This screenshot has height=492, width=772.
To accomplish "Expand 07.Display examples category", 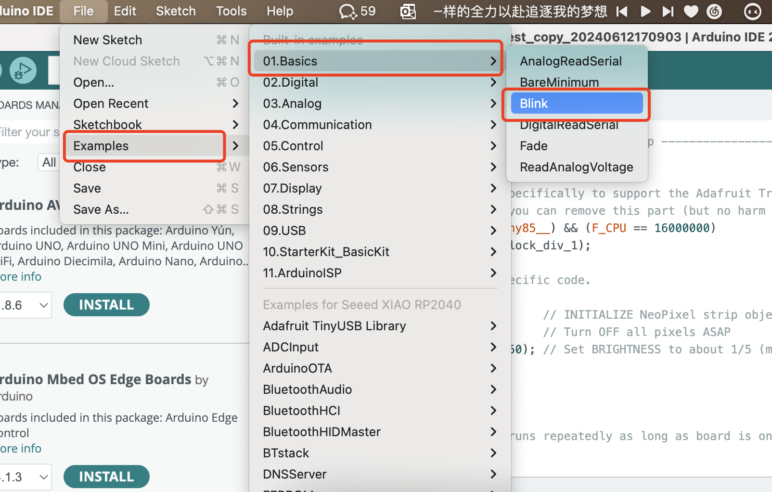I will pyautogui.click(x=380, y=188).
